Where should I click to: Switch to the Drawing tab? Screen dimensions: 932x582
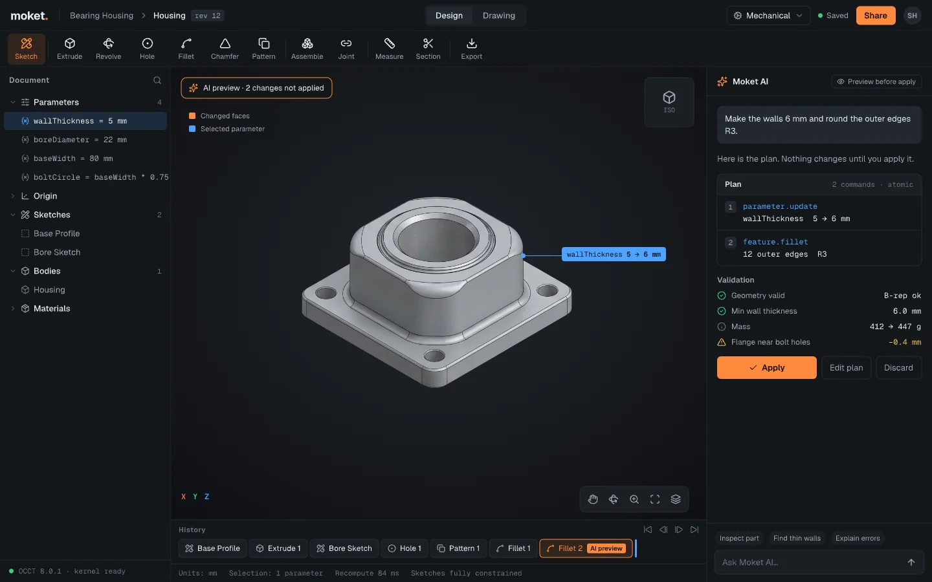click(x=498, y=16)
